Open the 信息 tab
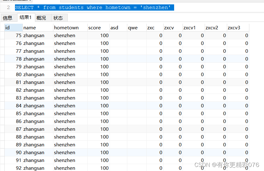Image resolution: width=264 pixels, height=171 pixels. (x=9, y=18)
